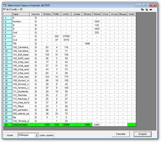
Task: Toggle Importar 'Si' for the TRI layer
Action: 36,44
